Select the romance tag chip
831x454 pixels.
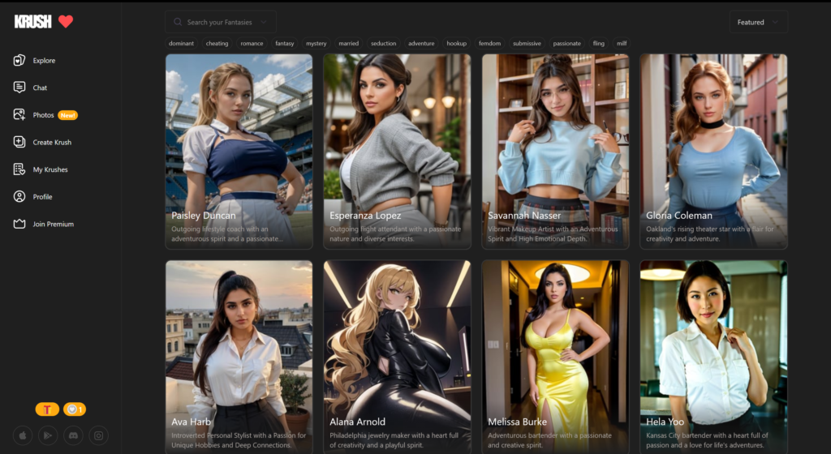(x=252, y=44)
